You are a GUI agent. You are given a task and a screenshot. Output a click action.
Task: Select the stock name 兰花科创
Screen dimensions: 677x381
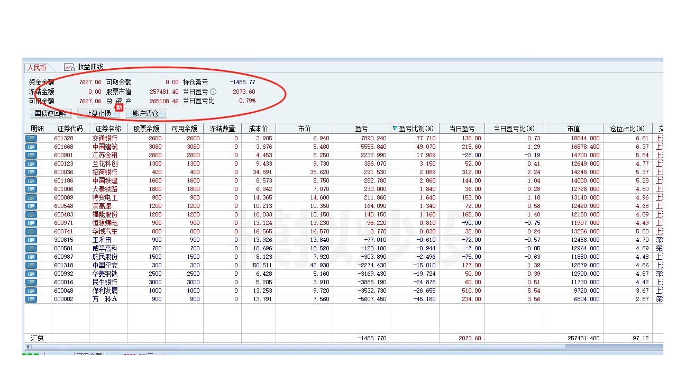pos(105,164)
